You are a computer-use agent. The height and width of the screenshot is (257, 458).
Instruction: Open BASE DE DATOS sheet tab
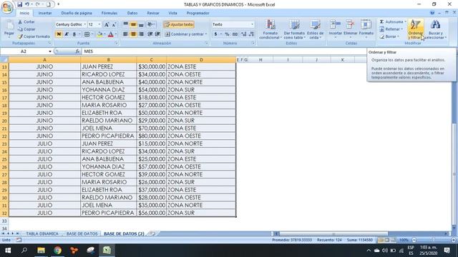(x=82, y=233)
